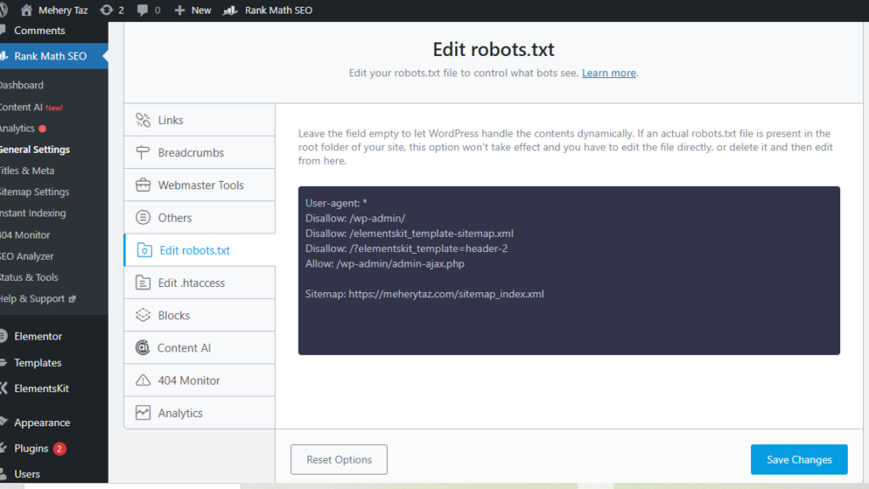Click the 'Disallow: /wp-admin/' line
869x489 pixels.
point(356,218)
